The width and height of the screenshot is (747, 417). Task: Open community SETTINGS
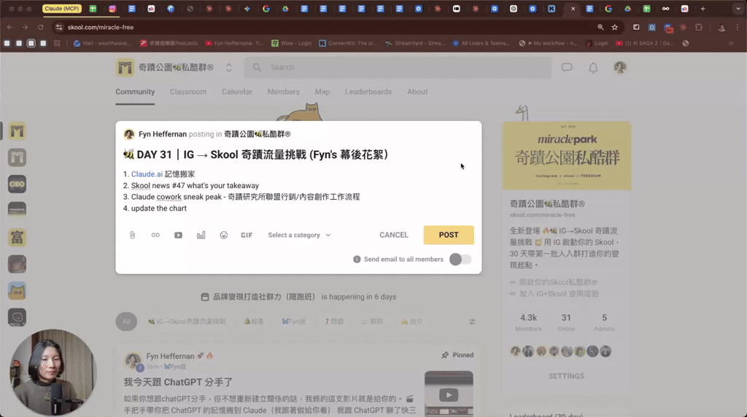[x=566, y=376]
